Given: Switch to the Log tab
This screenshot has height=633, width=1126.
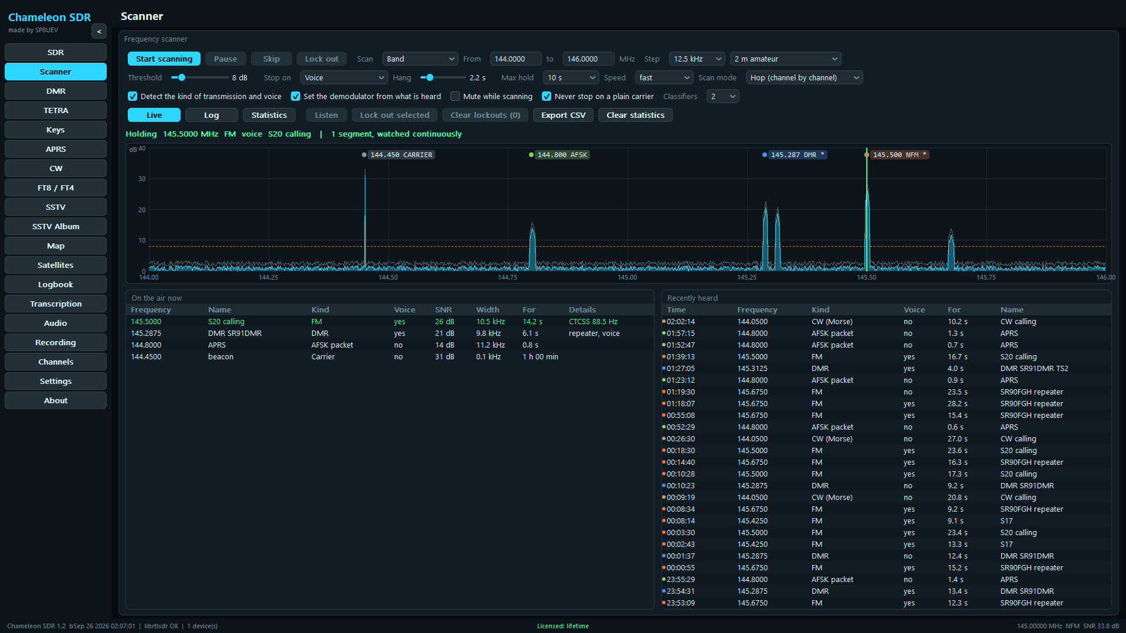Looking at the screenshot, I should (212, 115).
